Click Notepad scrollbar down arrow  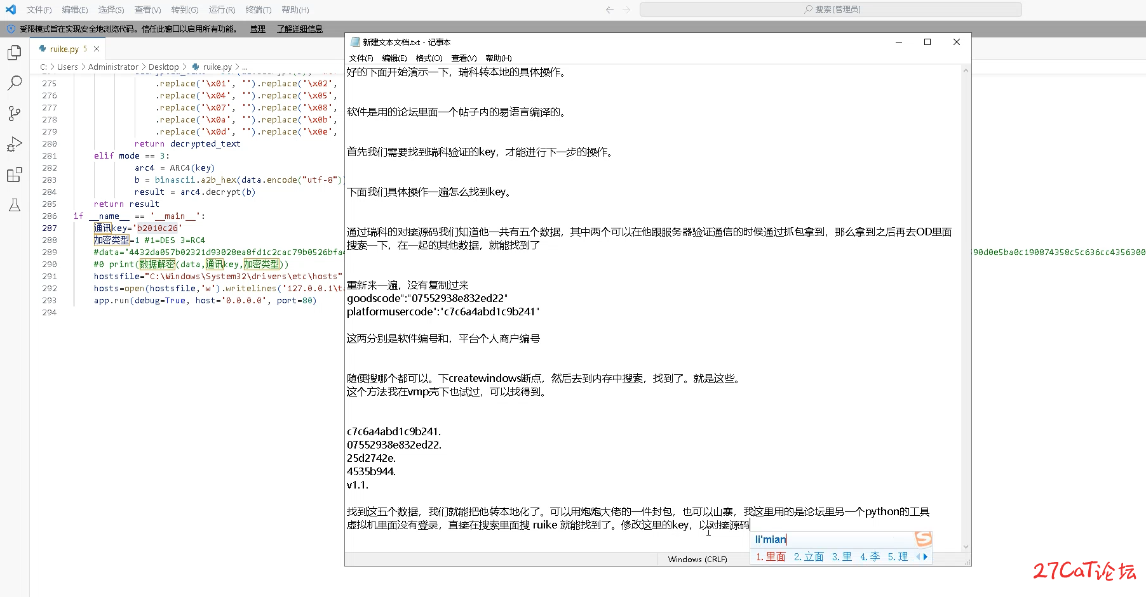(966, 547)
